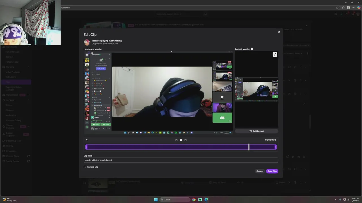
Task: Open Streamlabs from taskbar
Action: point(200,200)
